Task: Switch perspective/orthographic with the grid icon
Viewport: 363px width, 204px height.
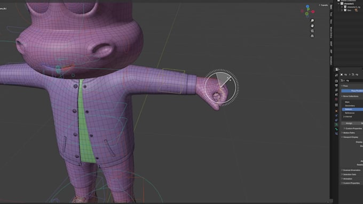Action: pos(312,36)
